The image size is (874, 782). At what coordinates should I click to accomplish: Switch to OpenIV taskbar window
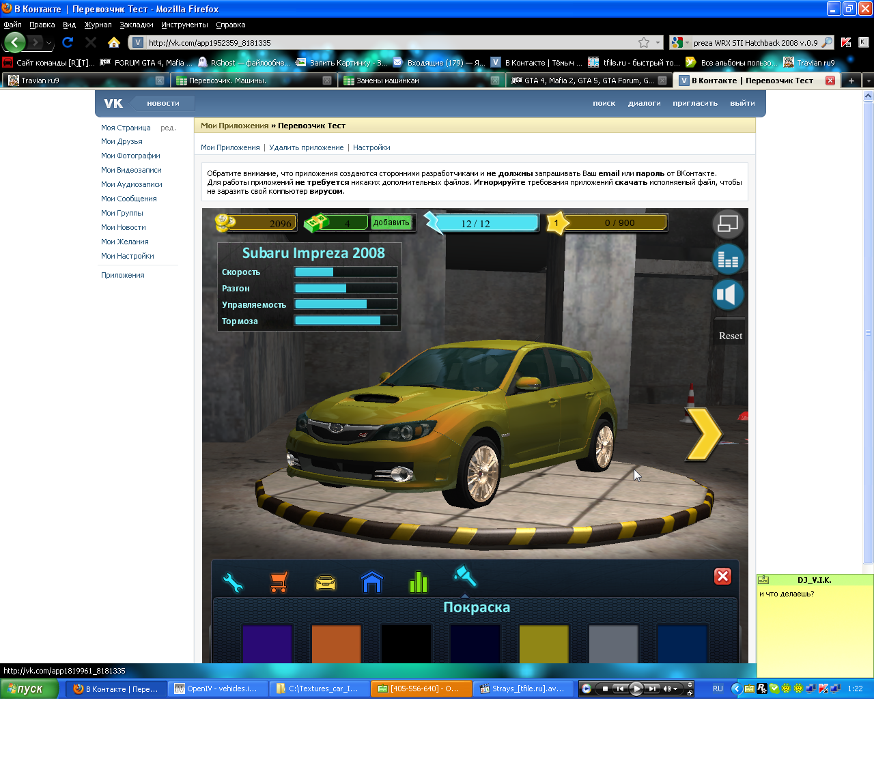point(218,689)
